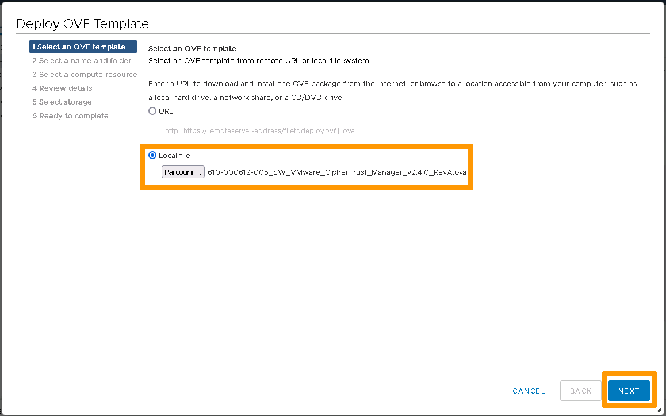Click the "Local file" option label text
The width and height of the screenshot is (666, 416).
pyautogui.click(x=174, y=156)
